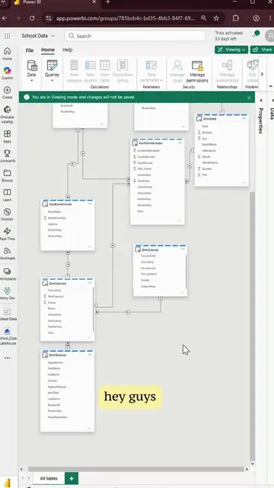Select the FactEnrollment table header
The image size is (274, 488).
(x=68, y=204)
